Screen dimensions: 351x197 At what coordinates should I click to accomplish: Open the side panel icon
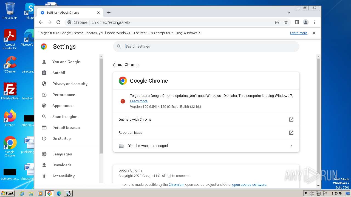click(x=297, y=22)
